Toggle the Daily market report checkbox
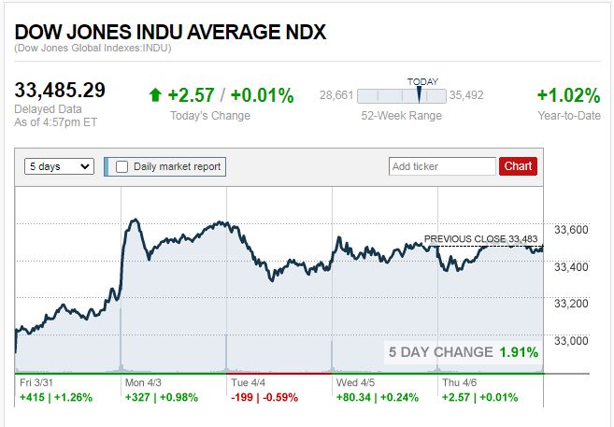The width and height of the screenshot is (614, 427). 121,166
